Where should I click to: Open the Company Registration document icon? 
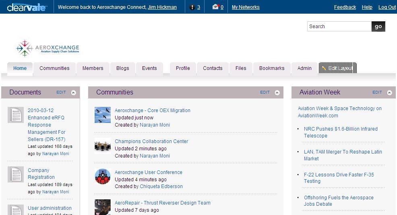coord(16,174)
